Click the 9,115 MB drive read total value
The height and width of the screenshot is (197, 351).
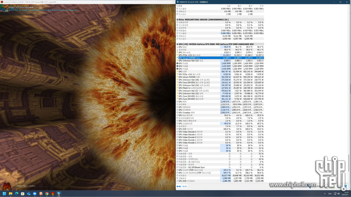(226, 36)
